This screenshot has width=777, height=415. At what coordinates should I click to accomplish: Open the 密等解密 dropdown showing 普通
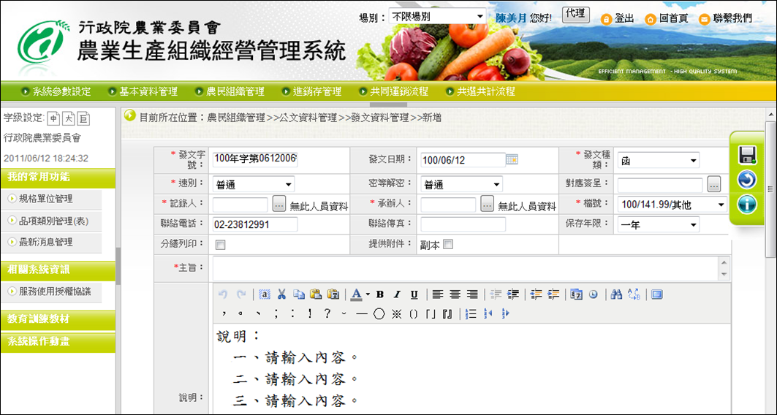click(x=461, y=185)
